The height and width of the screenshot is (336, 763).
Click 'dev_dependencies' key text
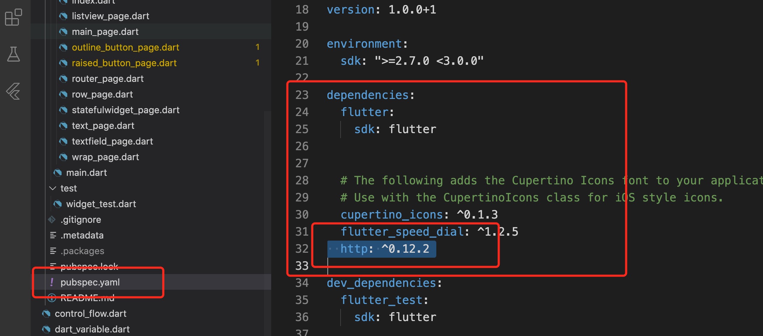(x=381, y=283)
